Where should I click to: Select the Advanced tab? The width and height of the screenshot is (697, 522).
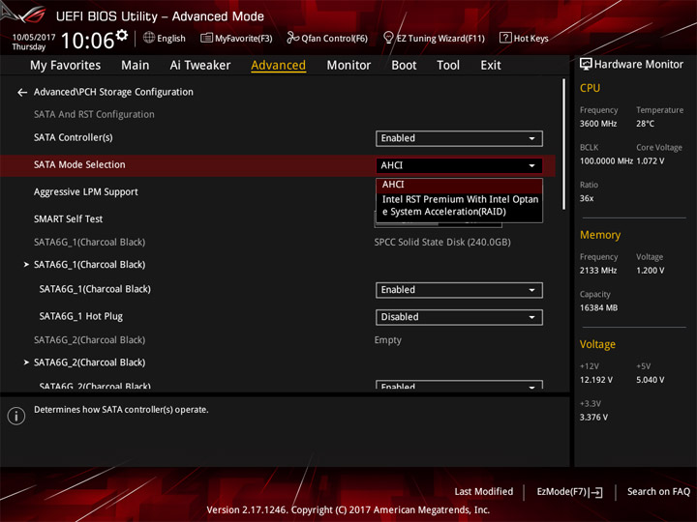point(278,66)
